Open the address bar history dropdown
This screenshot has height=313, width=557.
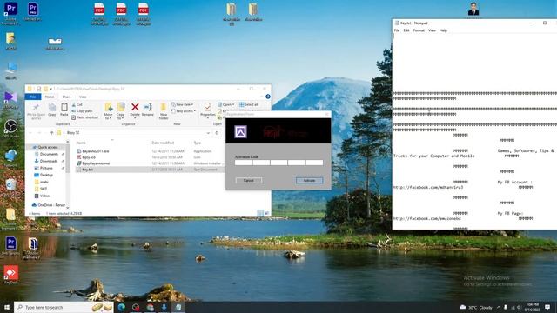pos(208,133)
